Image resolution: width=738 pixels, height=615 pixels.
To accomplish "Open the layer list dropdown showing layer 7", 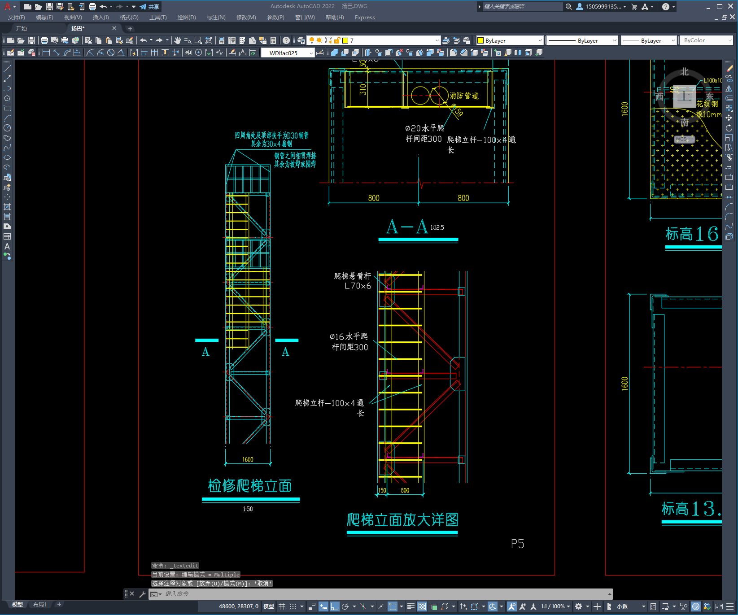I will (373, 40).
